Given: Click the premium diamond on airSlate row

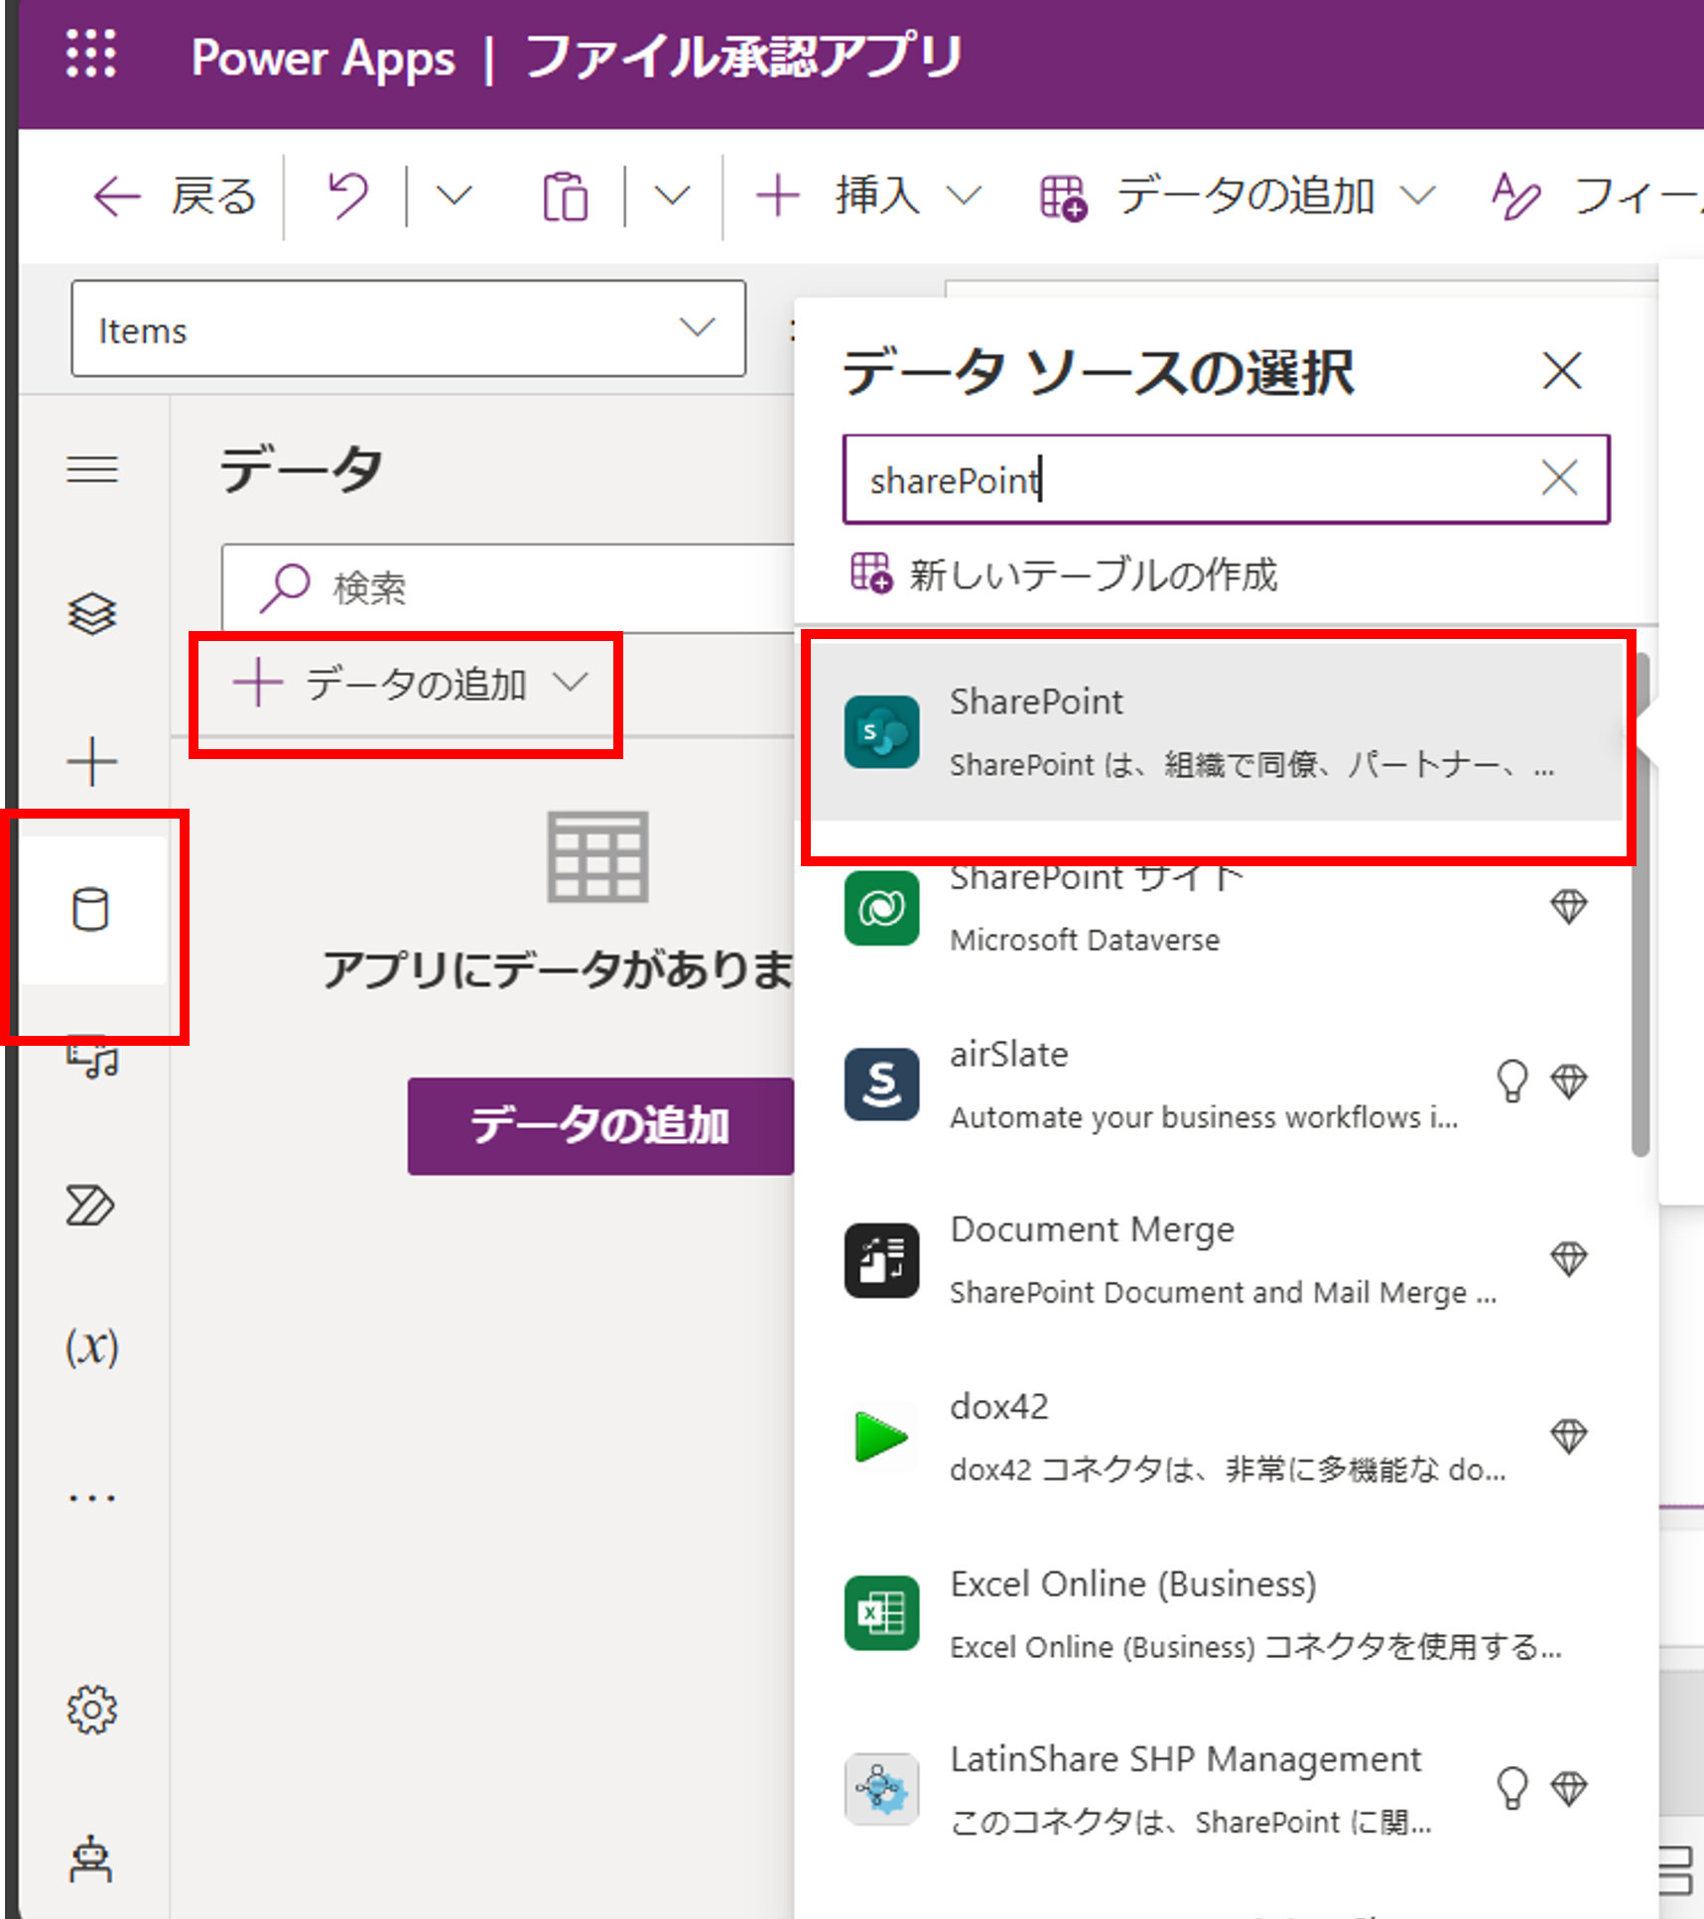Looking at the screenshot, I should coord(1568,1081).
